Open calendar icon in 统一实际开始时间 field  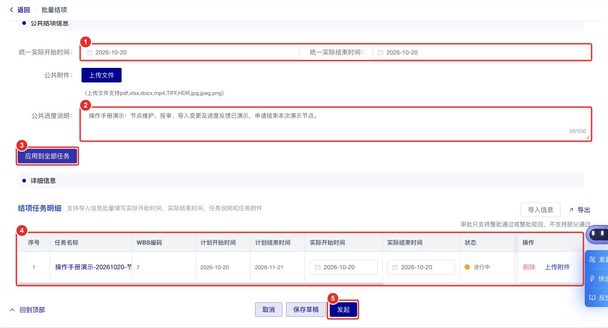[x=89, y=52]
